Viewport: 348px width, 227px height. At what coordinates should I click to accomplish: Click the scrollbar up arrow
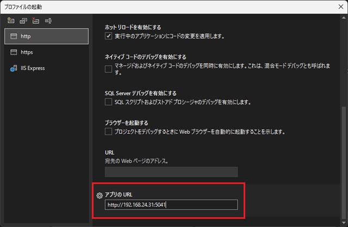344,17
